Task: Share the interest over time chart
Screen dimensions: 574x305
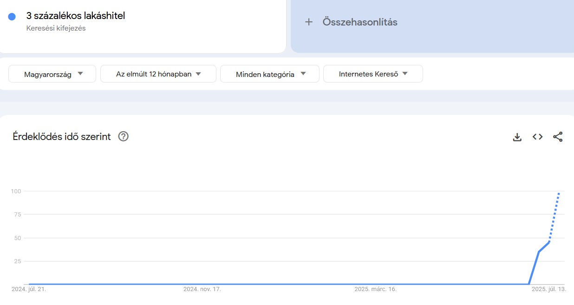Action: (558, 137)
